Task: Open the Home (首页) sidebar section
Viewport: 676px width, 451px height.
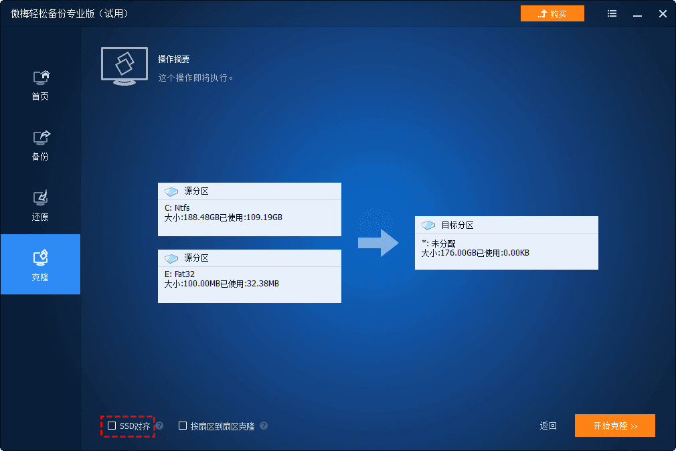Action: (x=40, y=84)
